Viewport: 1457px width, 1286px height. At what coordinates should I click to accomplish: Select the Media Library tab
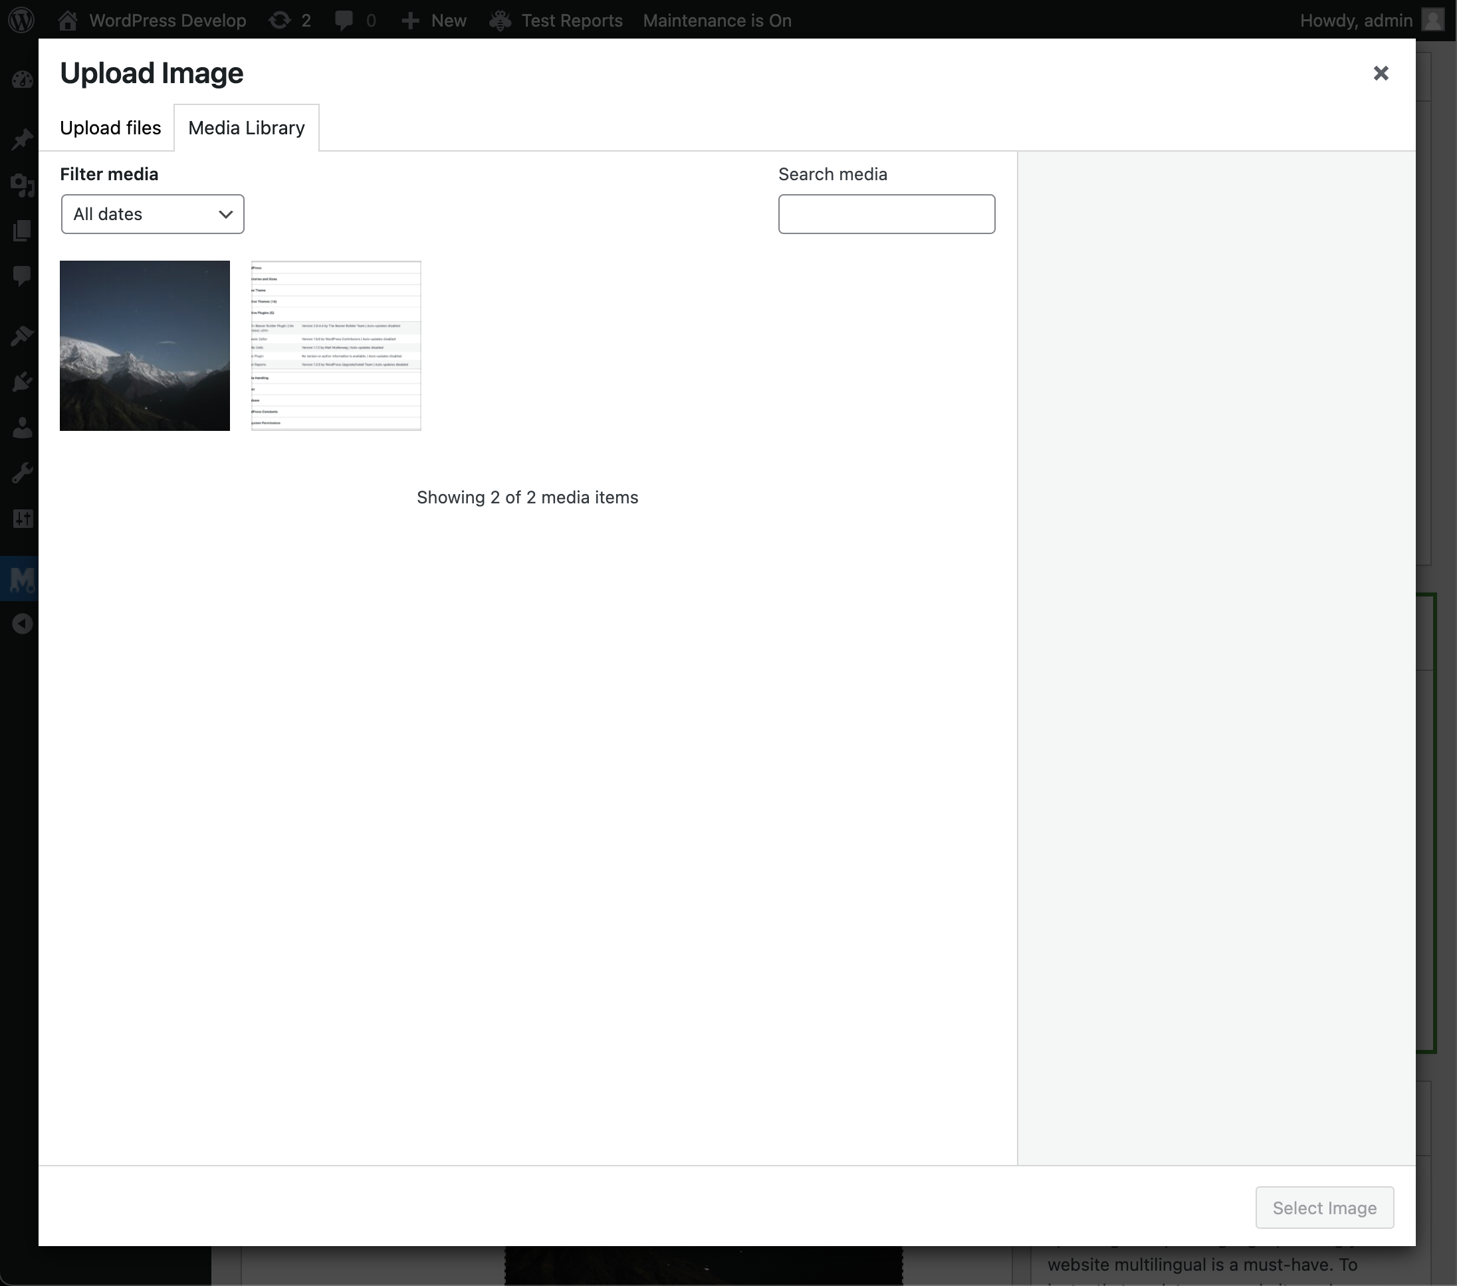coord(246,128)
